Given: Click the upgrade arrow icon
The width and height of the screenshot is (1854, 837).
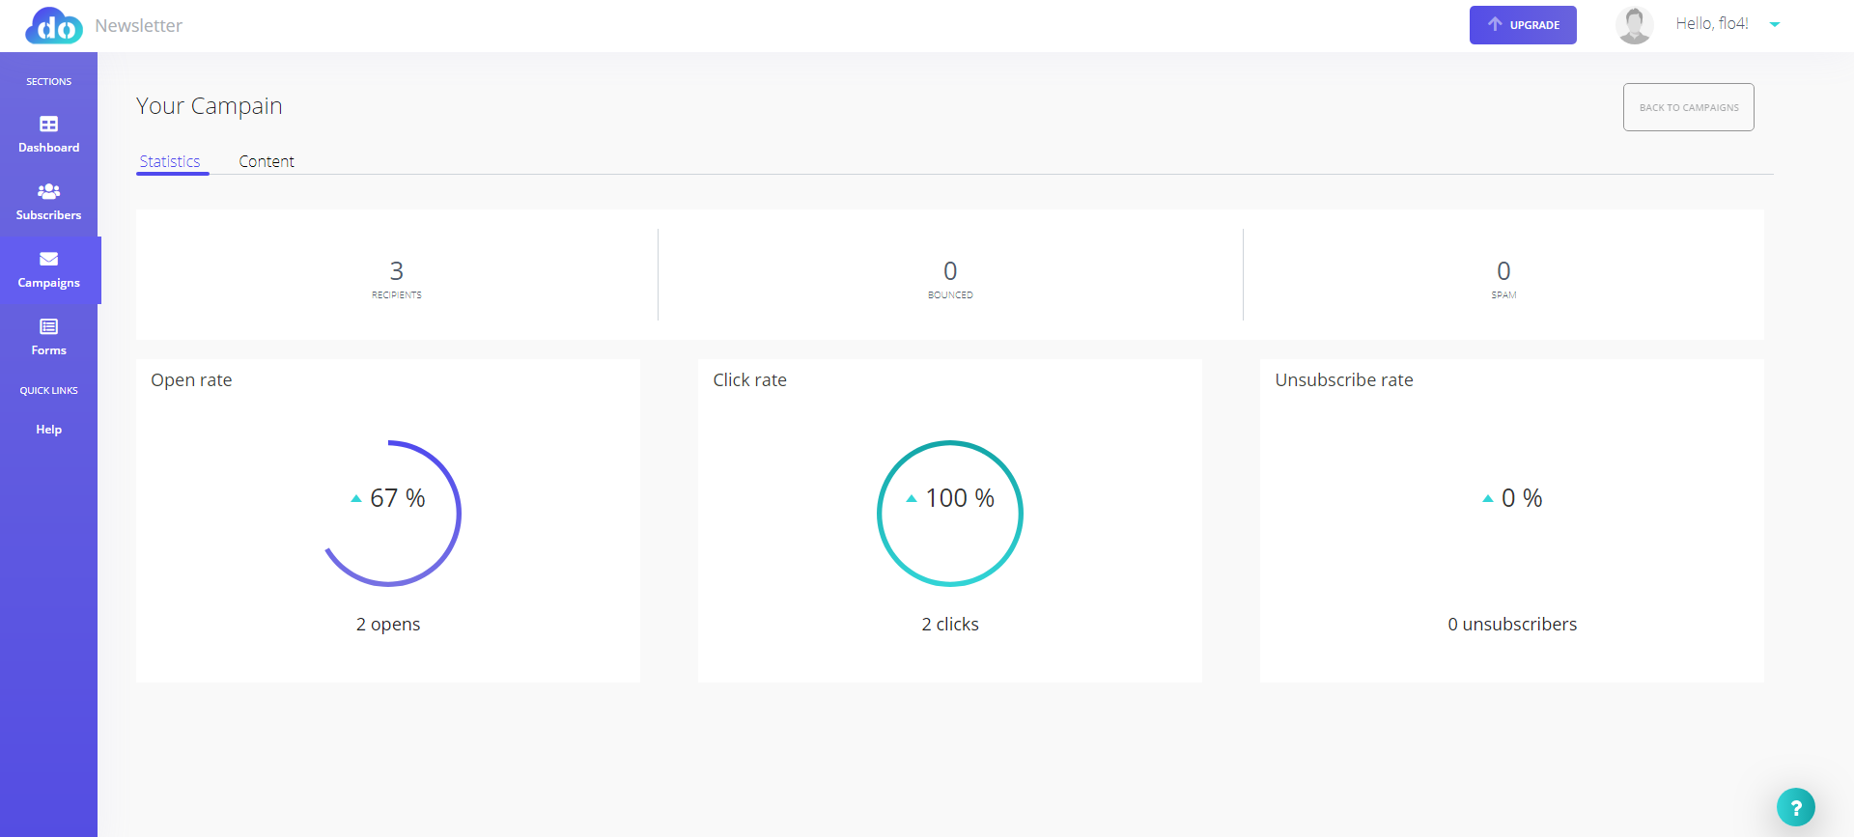Looking at the screenshot, I should tap(1495, 24).
